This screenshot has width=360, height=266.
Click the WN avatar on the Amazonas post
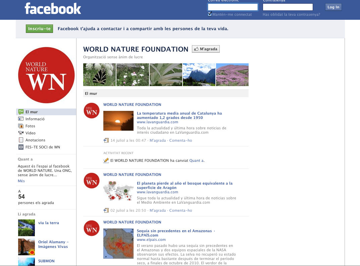click(92, 228)
